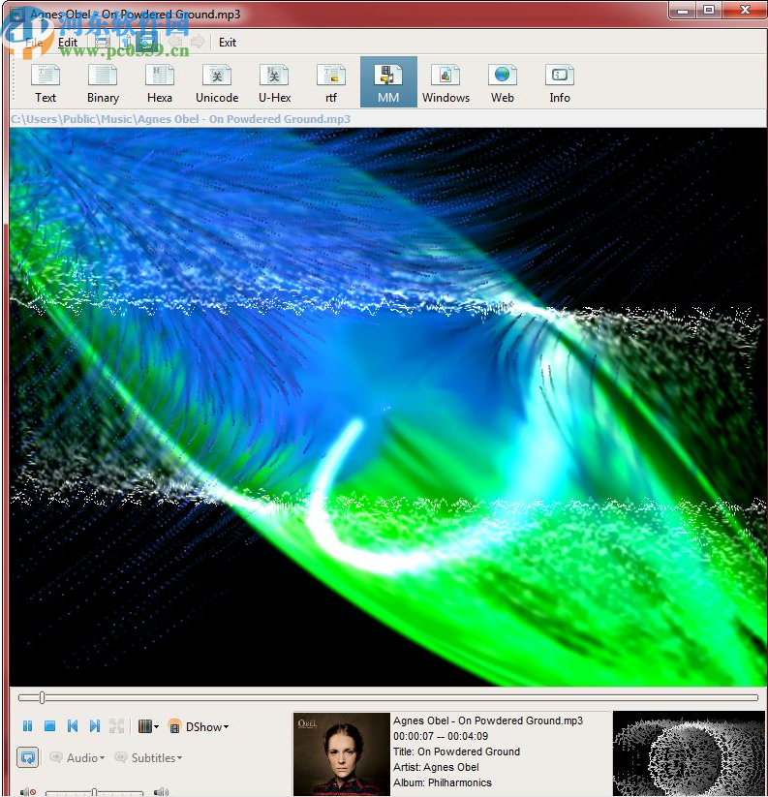This screenshot has width=768, height=797.
Task: Click the main visualization display area
Action: coord(388,407)
